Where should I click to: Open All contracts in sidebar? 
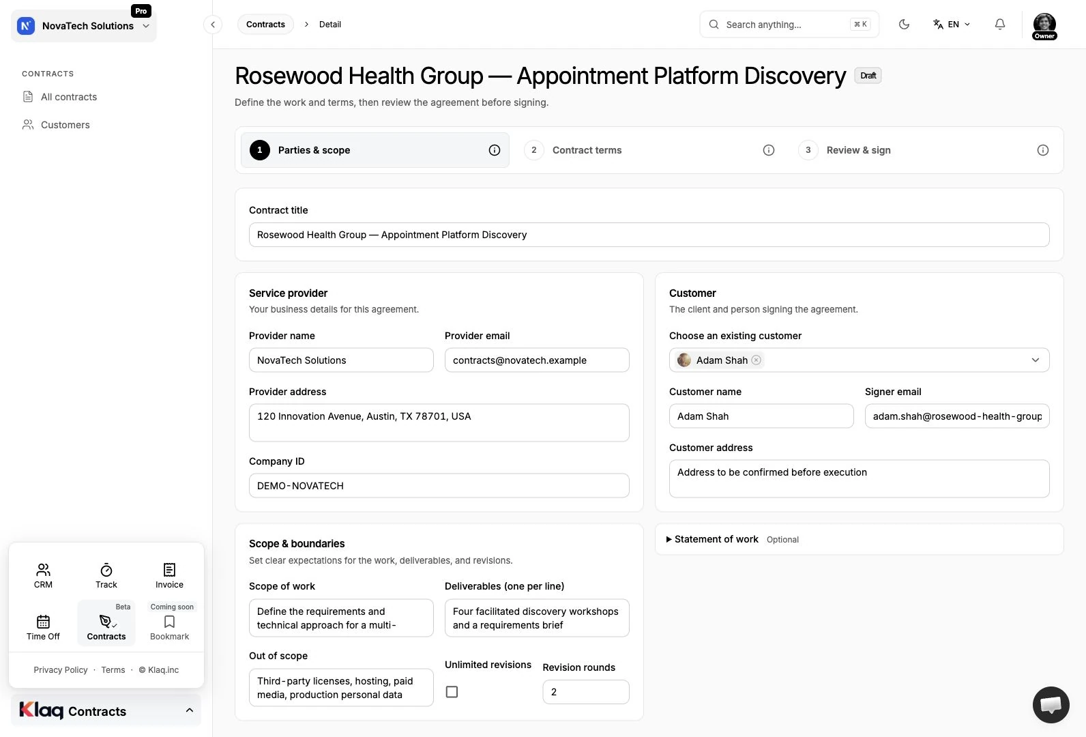(x=68, y=97)
